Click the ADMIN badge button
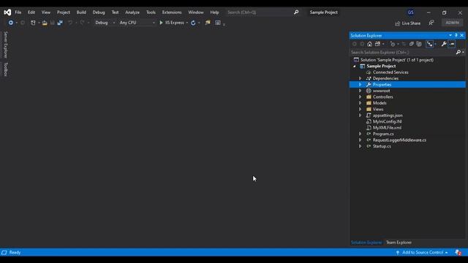 (x=452, y=23)
